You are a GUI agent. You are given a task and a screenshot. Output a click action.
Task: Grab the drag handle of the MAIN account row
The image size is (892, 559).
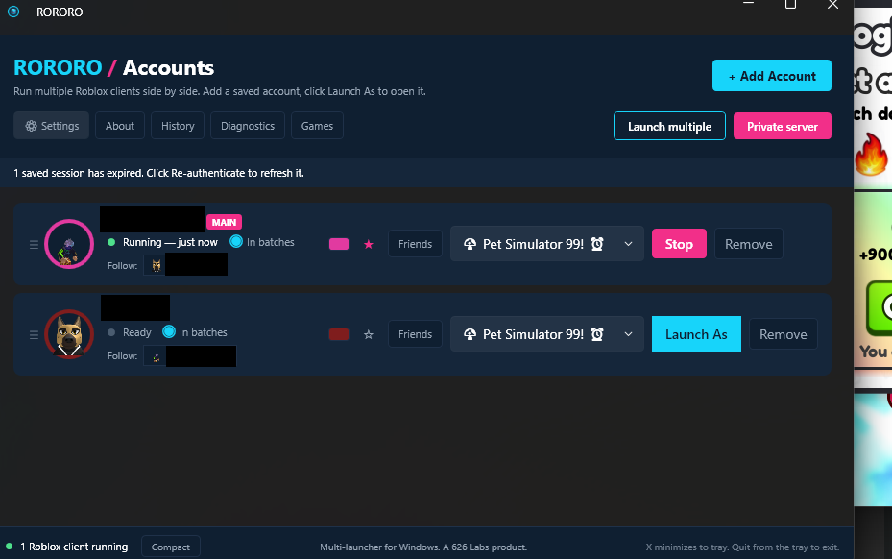coord(35,244)
